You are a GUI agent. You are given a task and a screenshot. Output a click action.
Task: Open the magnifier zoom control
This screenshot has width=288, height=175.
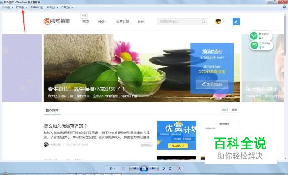click(112, 168)
